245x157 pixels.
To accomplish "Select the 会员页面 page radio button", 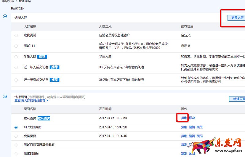I will point(16,136).
